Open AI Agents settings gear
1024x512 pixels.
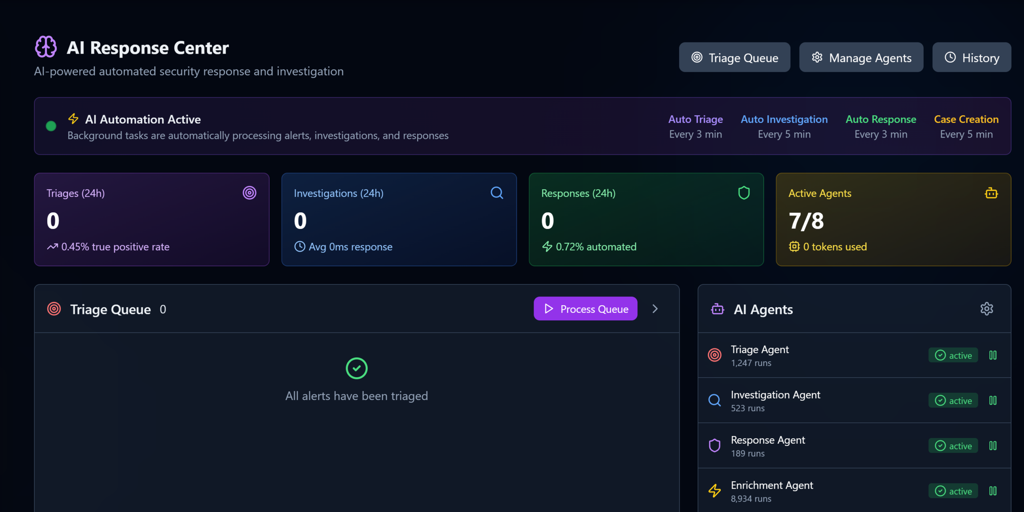986,309
